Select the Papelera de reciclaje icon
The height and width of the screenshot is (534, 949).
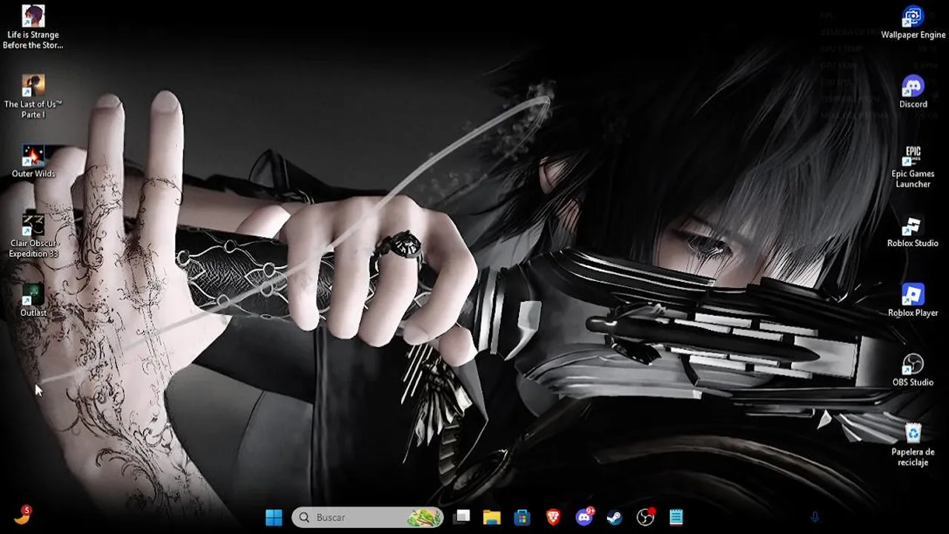[913, 444]
